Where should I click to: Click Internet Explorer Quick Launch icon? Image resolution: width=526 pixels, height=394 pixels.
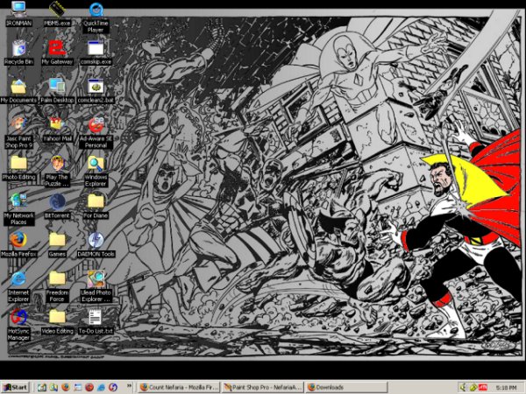click(x=101, y=387)
